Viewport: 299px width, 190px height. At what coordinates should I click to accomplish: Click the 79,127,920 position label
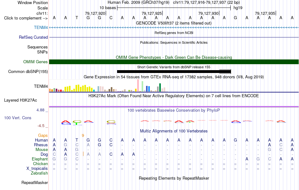point(95,13)
